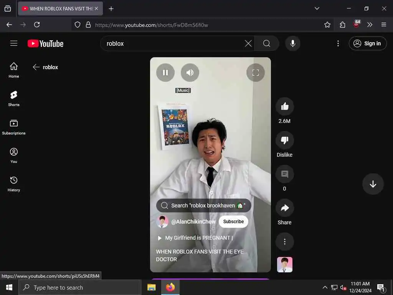Pause the Shorts video

point(165,73)
